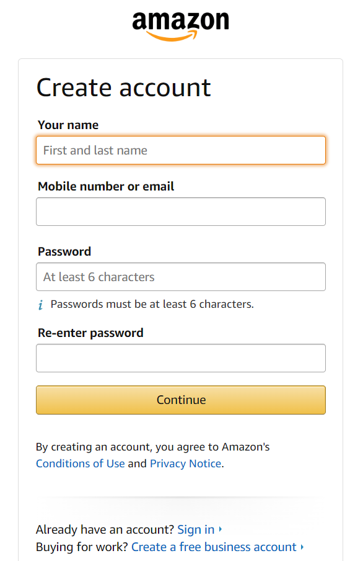The height and width of the screenshot is (561, 350).
Task: Open the Conditions of Use link
Action: (81, 464)
